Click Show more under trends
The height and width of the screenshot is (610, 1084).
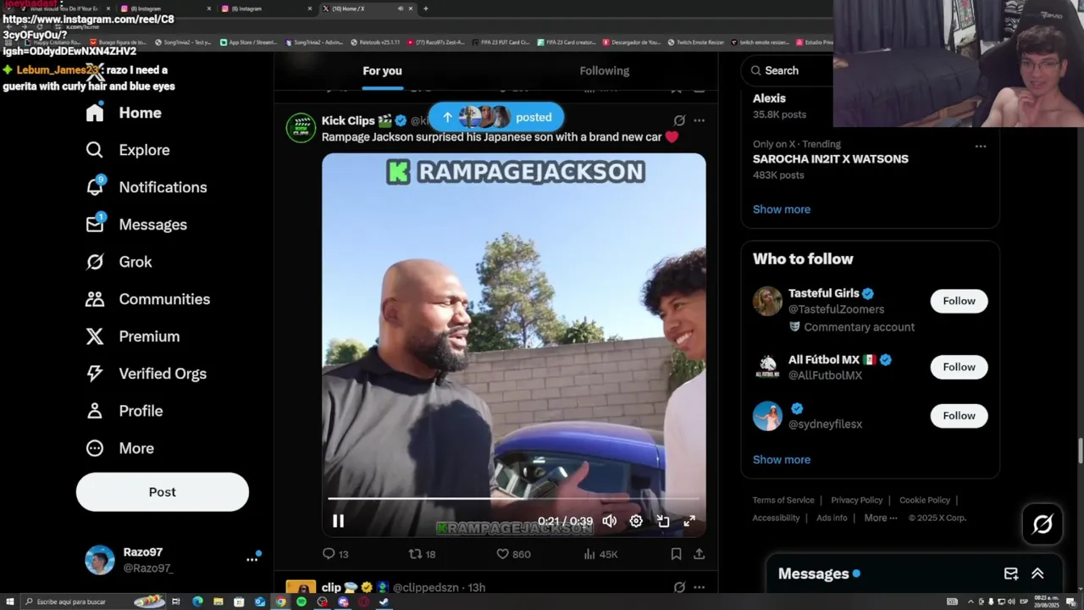click(x=782, y=209)
